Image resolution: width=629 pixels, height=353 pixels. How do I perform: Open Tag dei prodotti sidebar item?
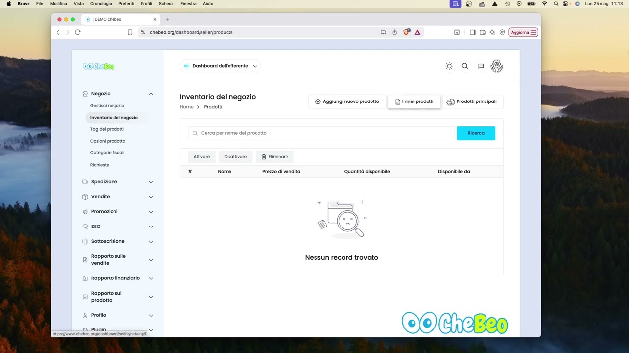pyautogui.click(x=107, y=129)
